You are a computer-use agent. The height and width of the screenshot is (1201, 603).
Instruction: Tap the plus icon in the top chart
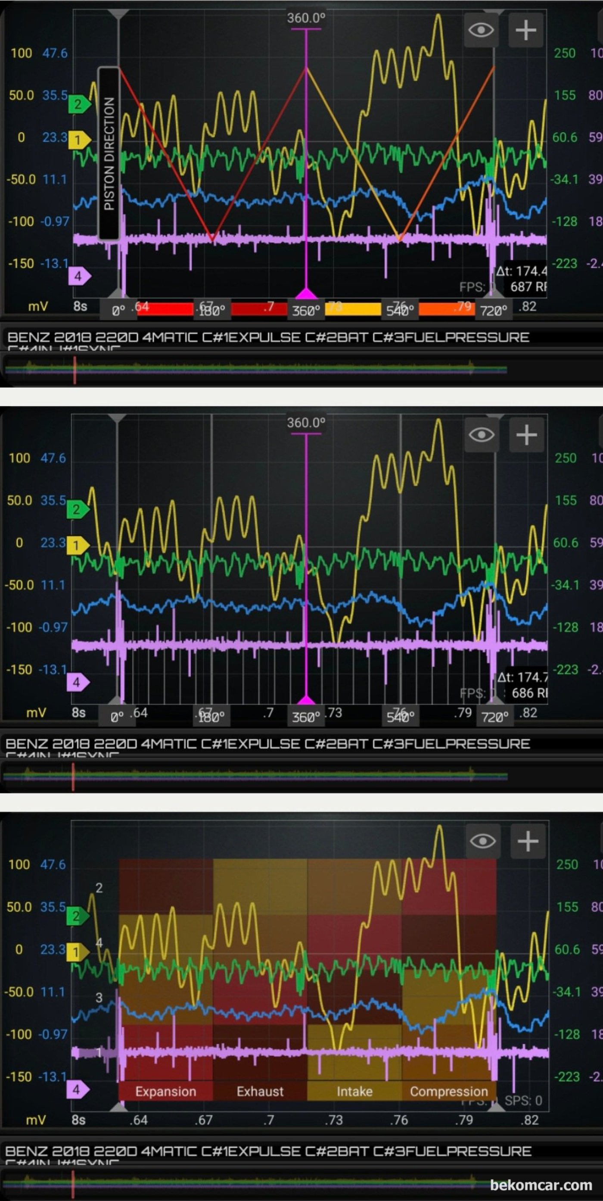coord(525,30)
